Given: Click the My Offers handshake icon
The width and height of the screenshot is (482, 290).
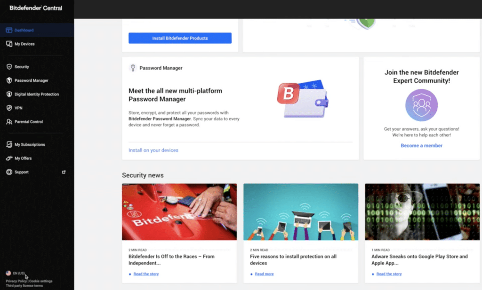Looking at the screenshot, I should tap(9, 158).
